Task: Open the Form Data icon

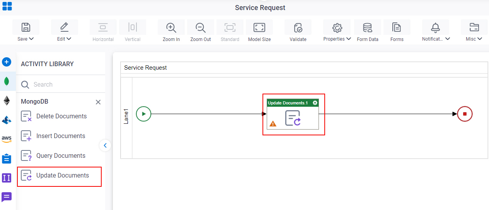Action: [368, 27]
